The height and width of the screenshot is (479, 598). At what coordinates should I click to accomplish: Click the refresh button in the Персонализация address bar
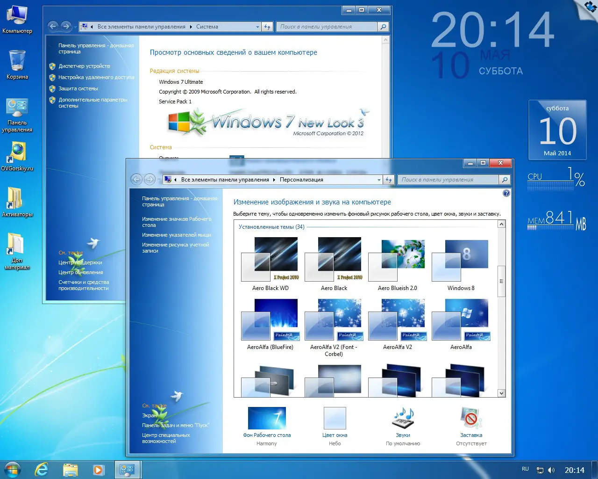389,180
